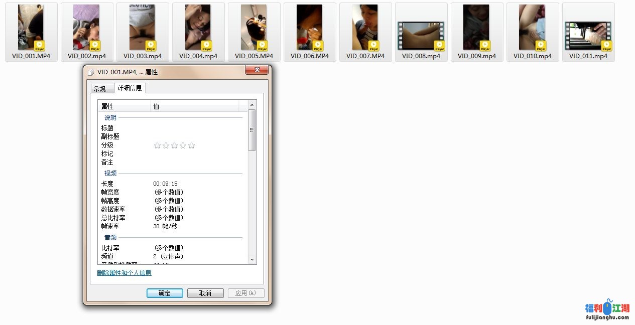635x325 pixels.
Task: Click the 删除属性和个人信息 link
Action: point(124,273)
